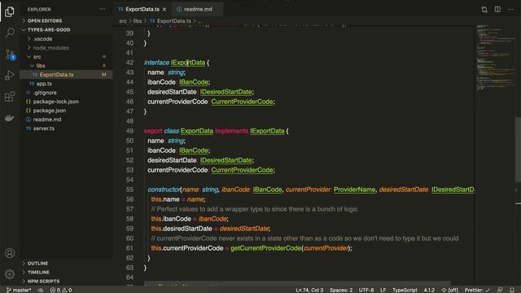Viewport: 521px width, 293px height.
Task: Click CurrentProviderCode type on line 46
Action: point(242,102)
